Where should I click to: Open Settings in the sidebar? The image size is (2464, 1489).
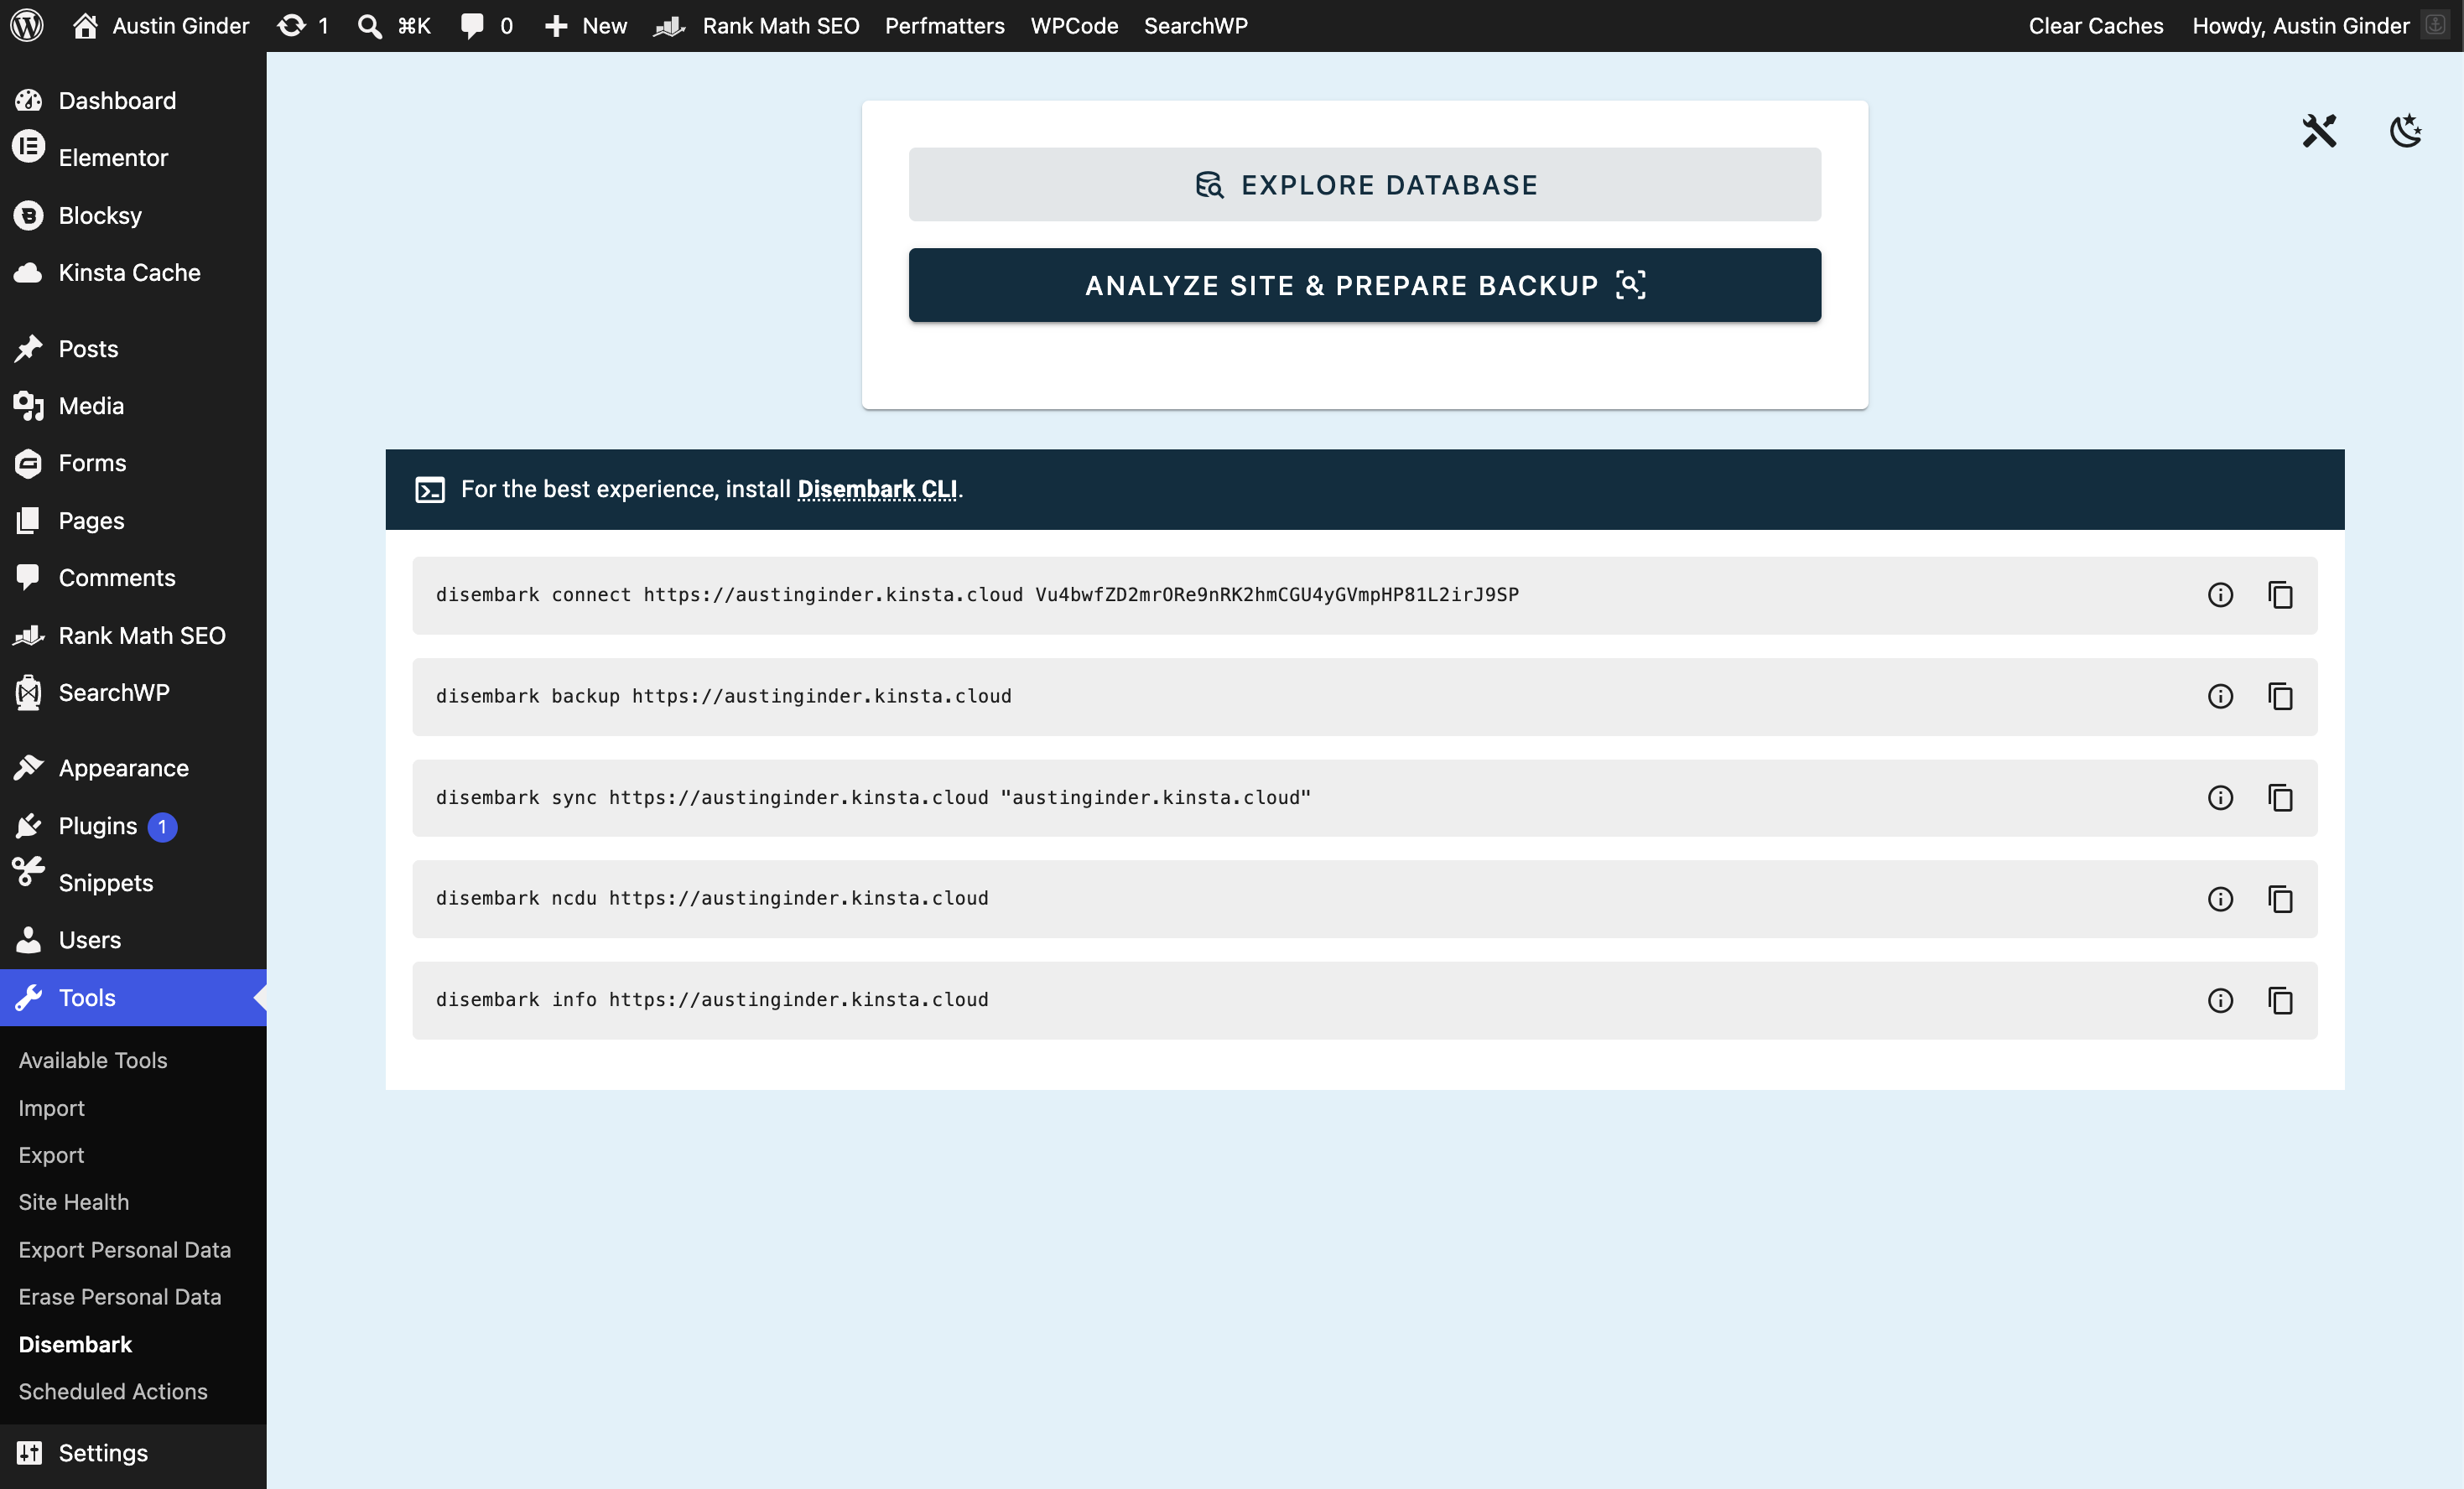pyautogui.click(x=133, y=1452)
